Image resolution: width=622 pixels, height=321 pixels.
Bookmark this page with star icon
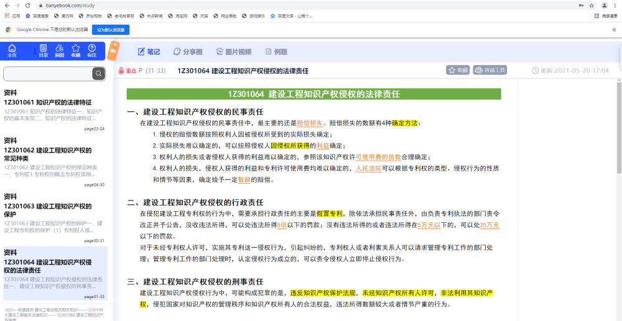click(592, 6)
